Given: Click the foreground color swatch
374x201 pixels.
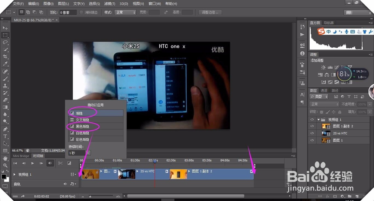Looking at the screenshot, I should coord(4,177).
